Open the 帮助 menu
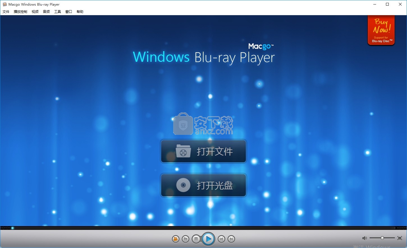 coord(80,12)
